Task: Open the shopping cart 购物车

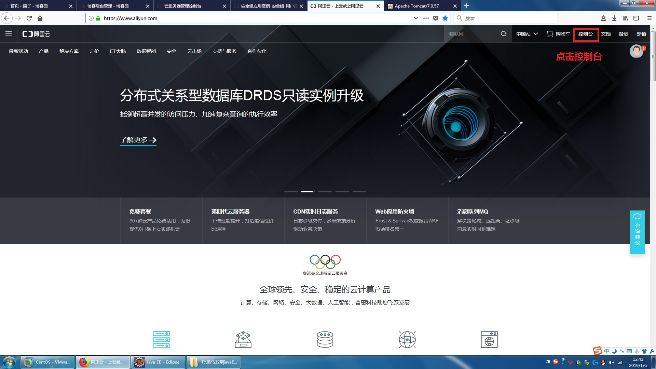Action: tap(558, 34)
